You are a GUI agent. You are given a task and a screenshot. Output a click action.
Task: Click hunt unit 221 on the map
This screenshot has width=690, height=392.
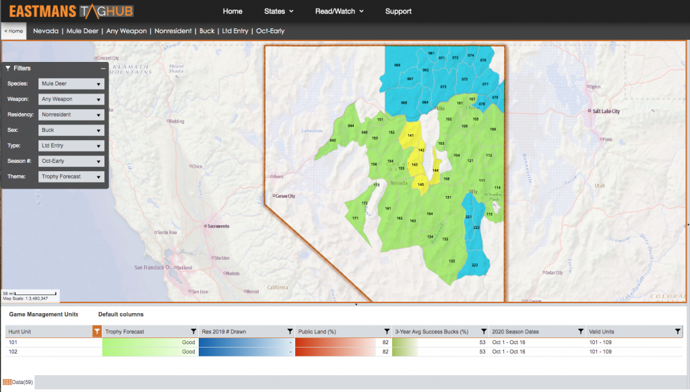(x=468, y=216)
